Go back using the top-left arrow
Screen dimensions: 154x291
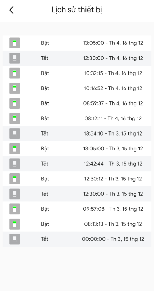[11, 10]
